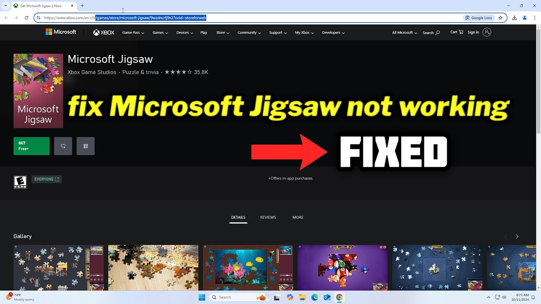Screen dimensions: 541x304
Task: Click the Puzzle & trivia category link
Action: point(140,72)
